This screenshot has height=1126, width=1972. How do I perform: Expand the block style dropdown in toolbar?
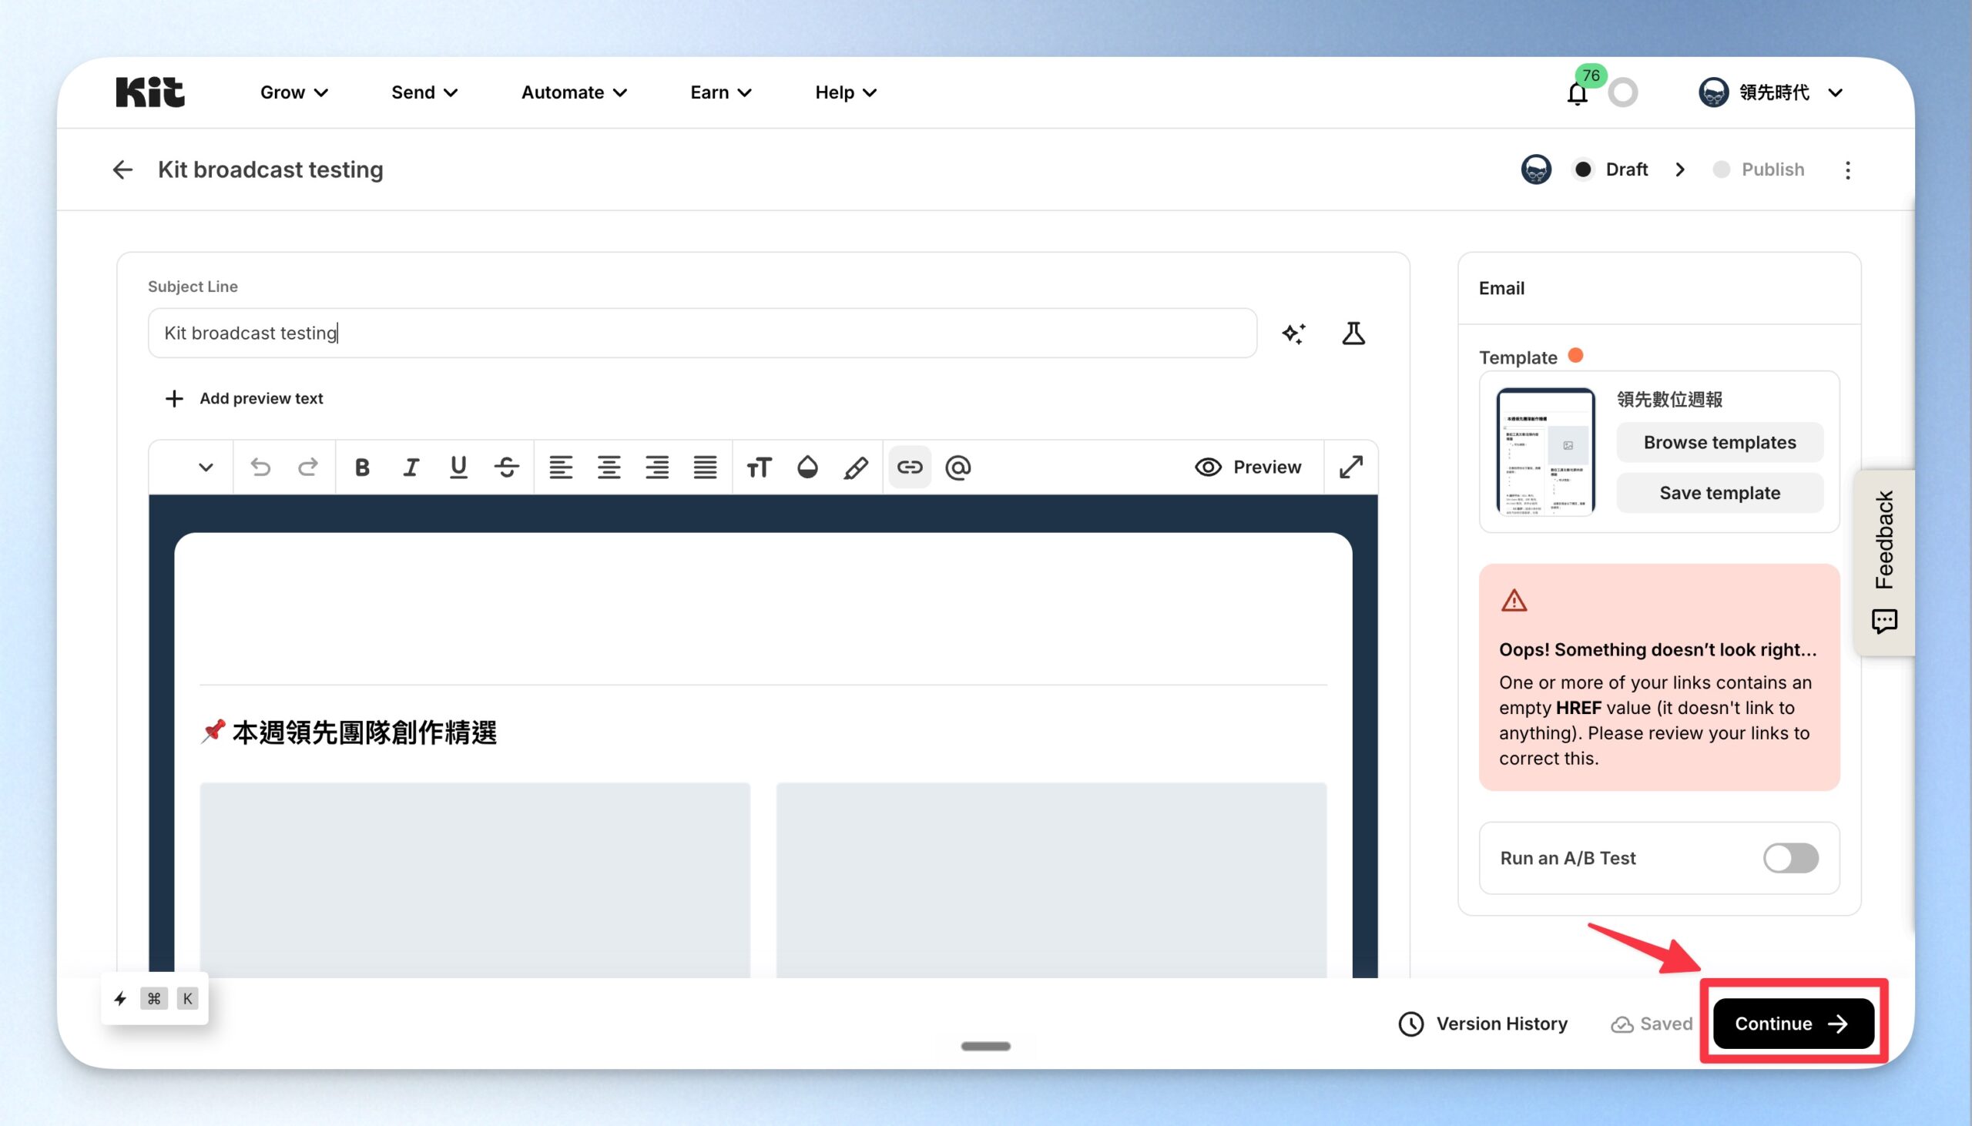205,467
